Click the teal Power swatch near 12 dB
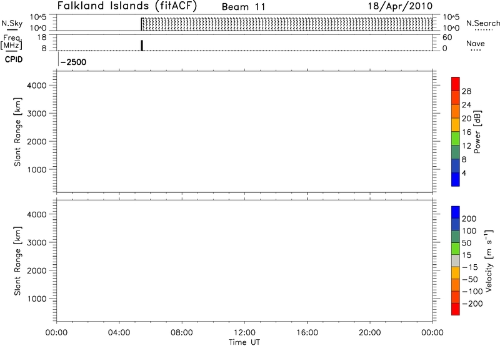Image resolution: width=500 pixels, height=346 pixels. click(x=456, y=152)
